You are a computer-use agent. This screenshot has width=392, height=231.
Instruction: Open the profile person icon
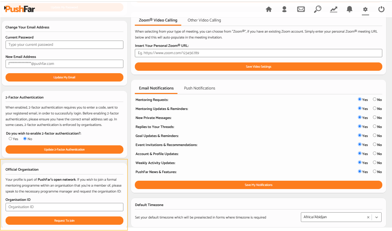[284, 9]
